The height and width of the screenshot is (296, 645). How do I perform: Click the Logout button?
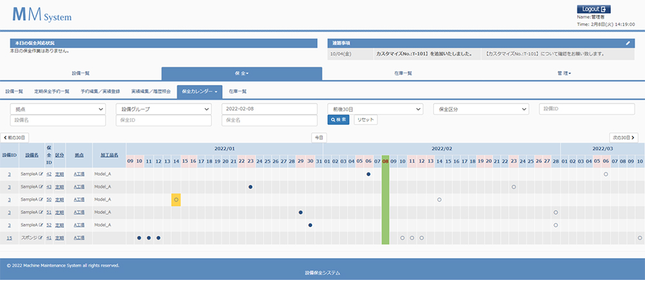593,9
